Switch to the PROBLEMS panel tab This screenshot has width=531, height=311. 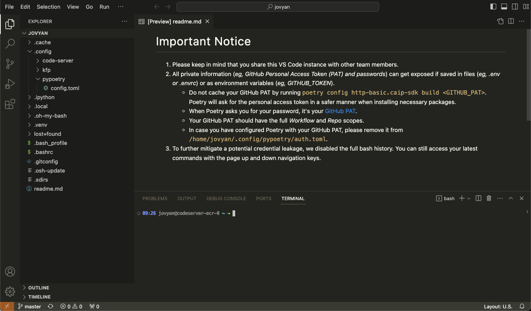tap(155, 199)
